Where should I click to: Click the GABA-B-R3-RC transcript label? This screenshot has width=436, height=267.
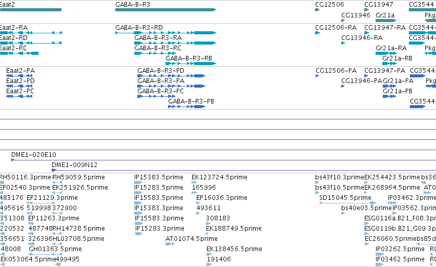(x=158, y=48)
